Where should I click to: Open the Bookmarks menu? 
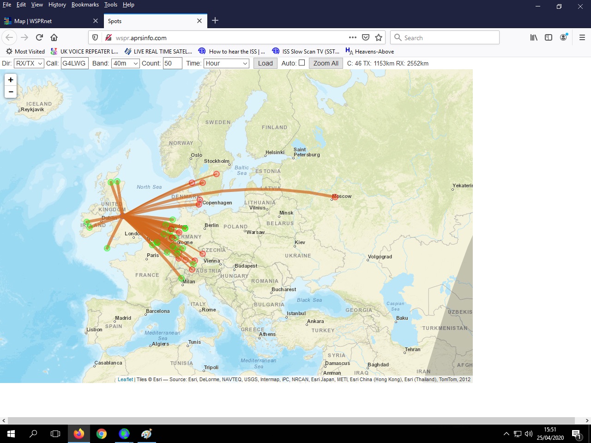[x=85, y=5]
